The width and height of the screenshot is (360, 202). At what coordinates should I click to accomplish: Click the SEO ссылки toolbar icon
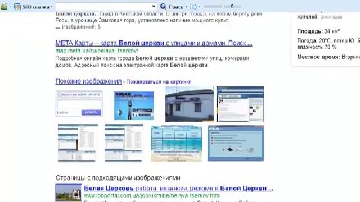[17, 7]
